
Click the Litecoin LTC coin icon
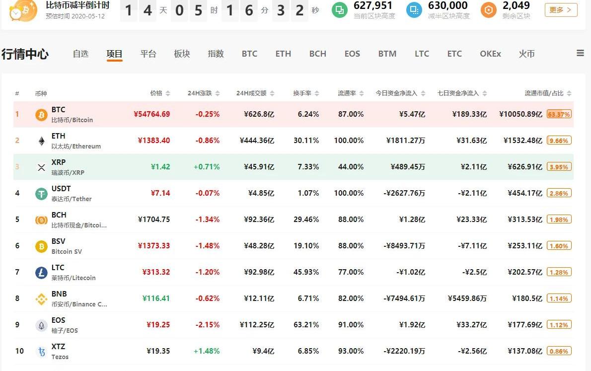pos(41,273)
